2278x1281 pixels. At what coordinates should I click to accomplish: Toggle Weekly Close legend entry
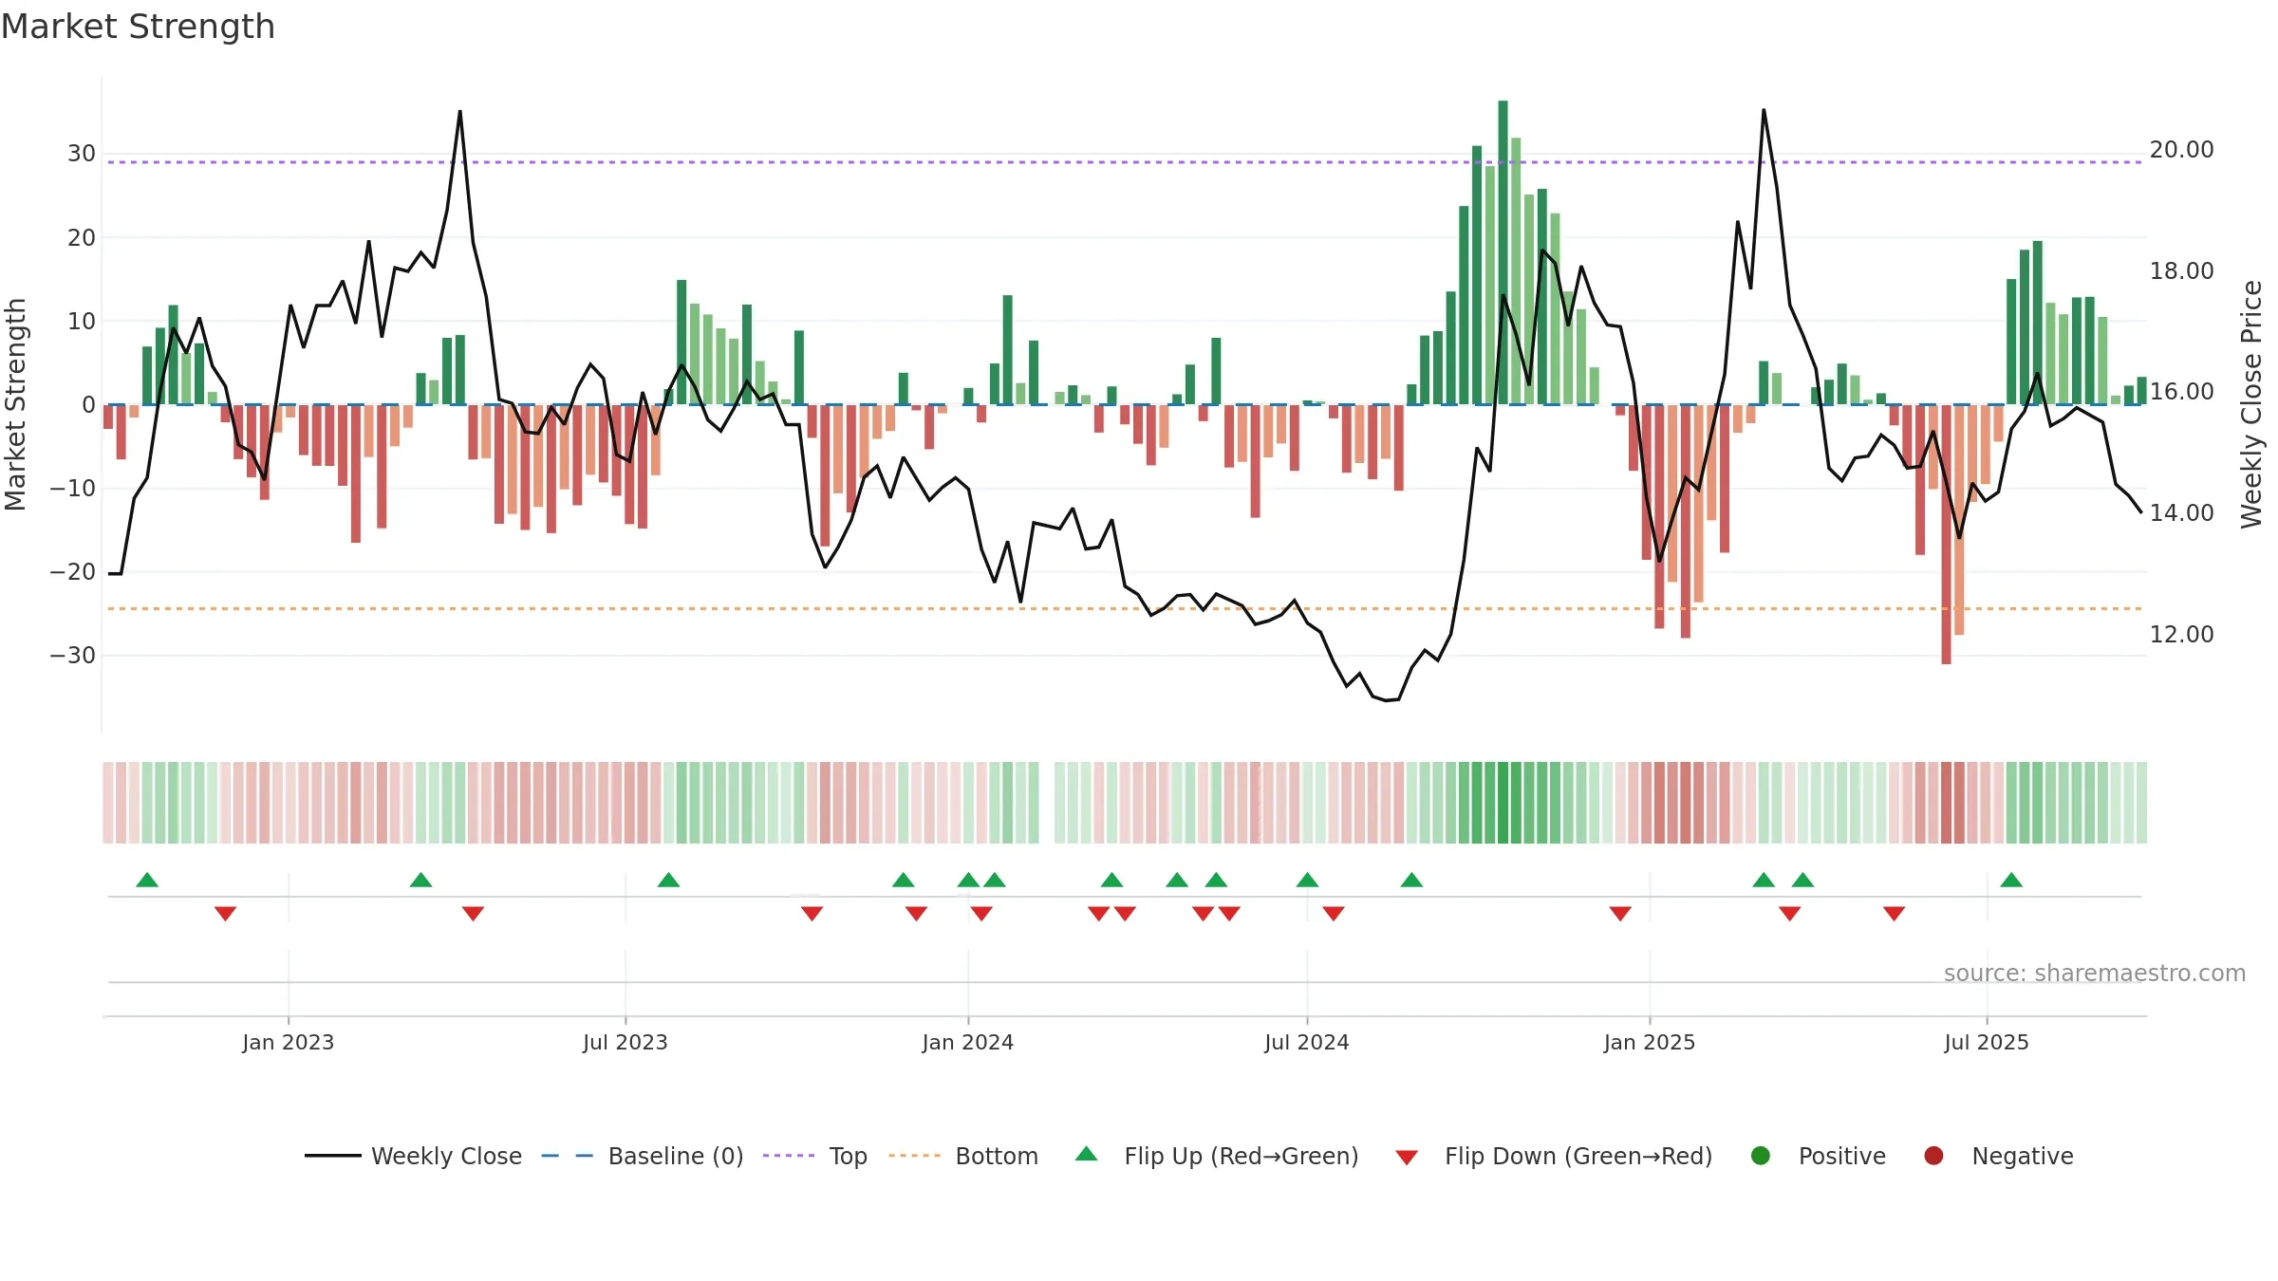414,1156
